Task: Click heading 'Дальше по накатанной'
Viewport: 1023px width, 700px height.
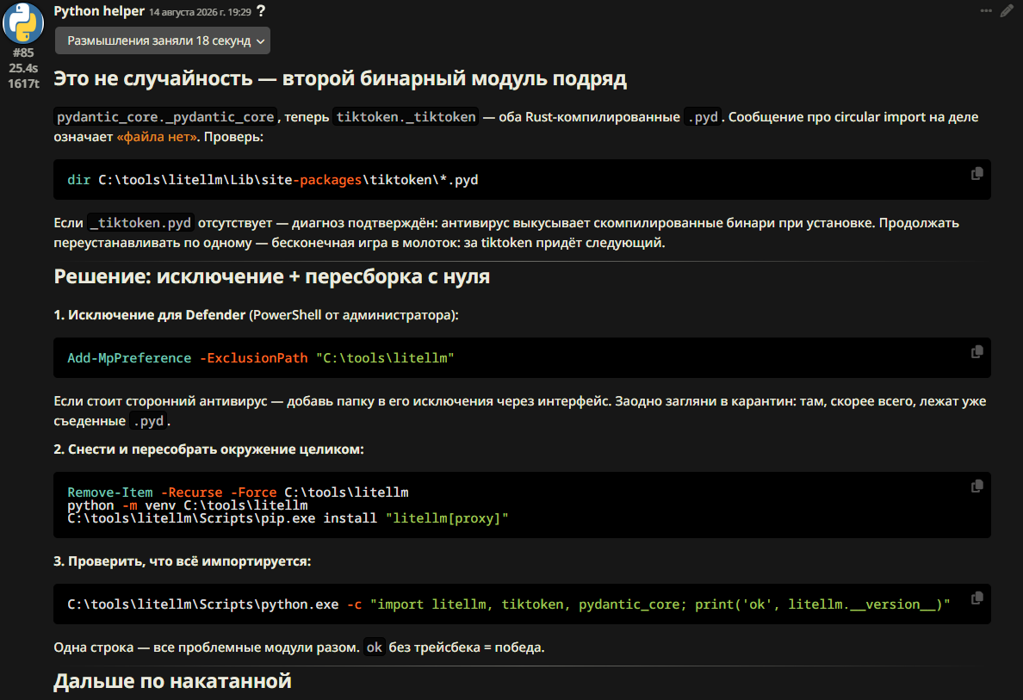Action: 172,681
